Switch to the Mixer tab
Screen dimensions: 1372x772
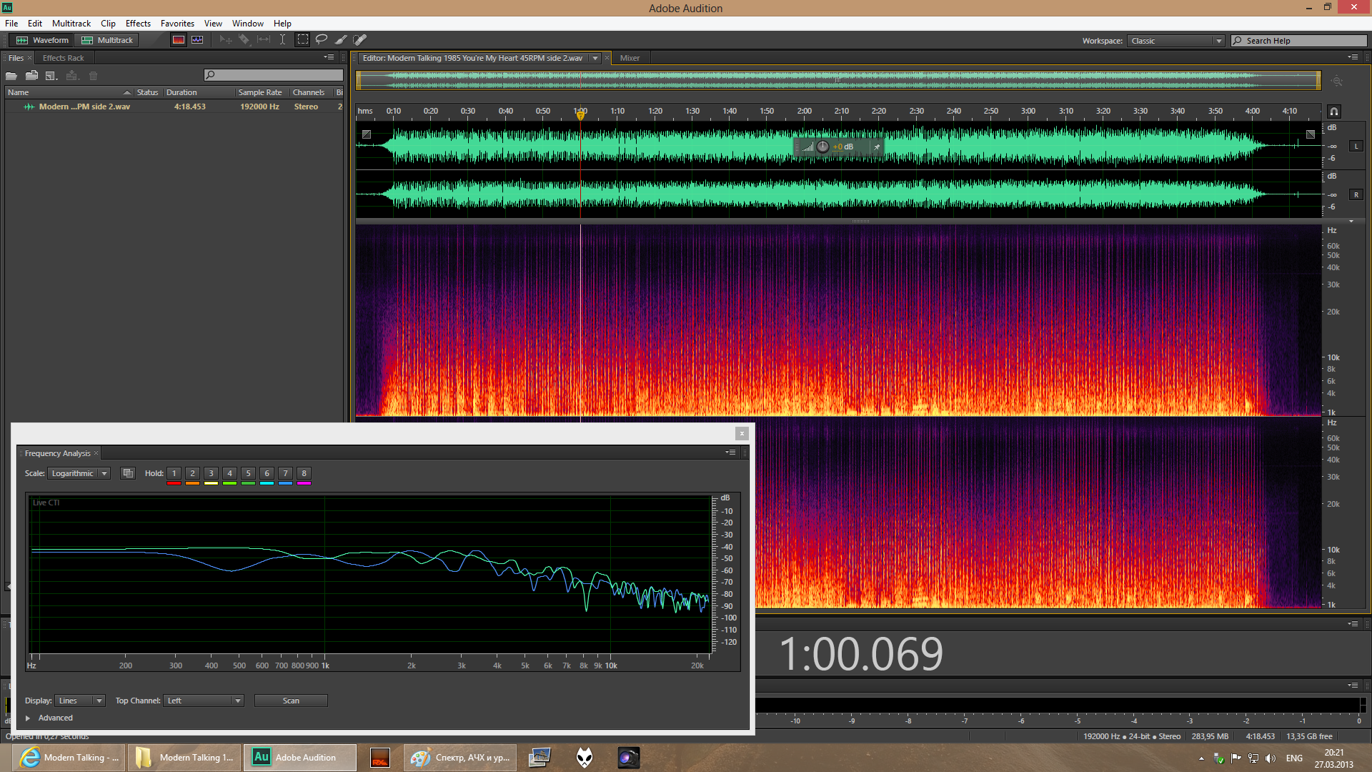click(630, 58)
